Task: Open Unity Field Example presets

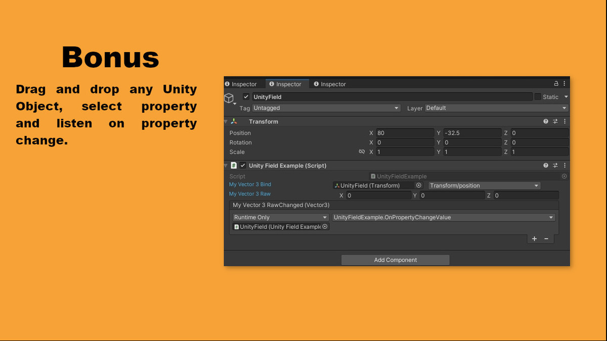Action: (555, 165)
